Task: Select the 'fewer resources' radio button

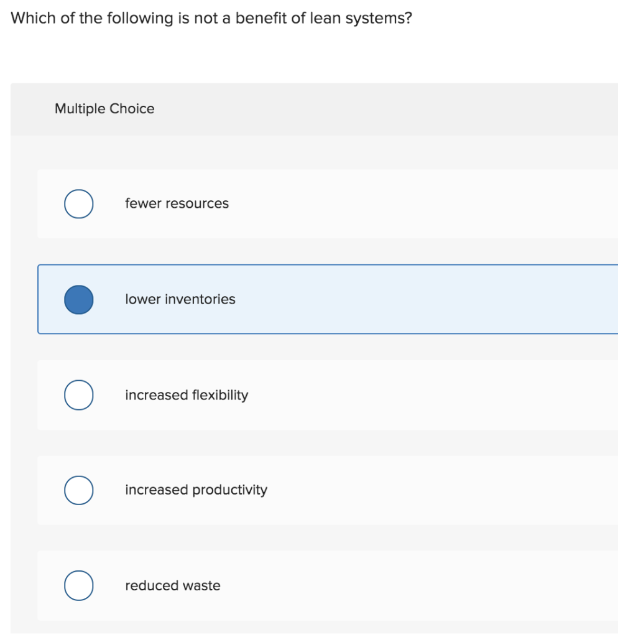Action: pos(78,203)
